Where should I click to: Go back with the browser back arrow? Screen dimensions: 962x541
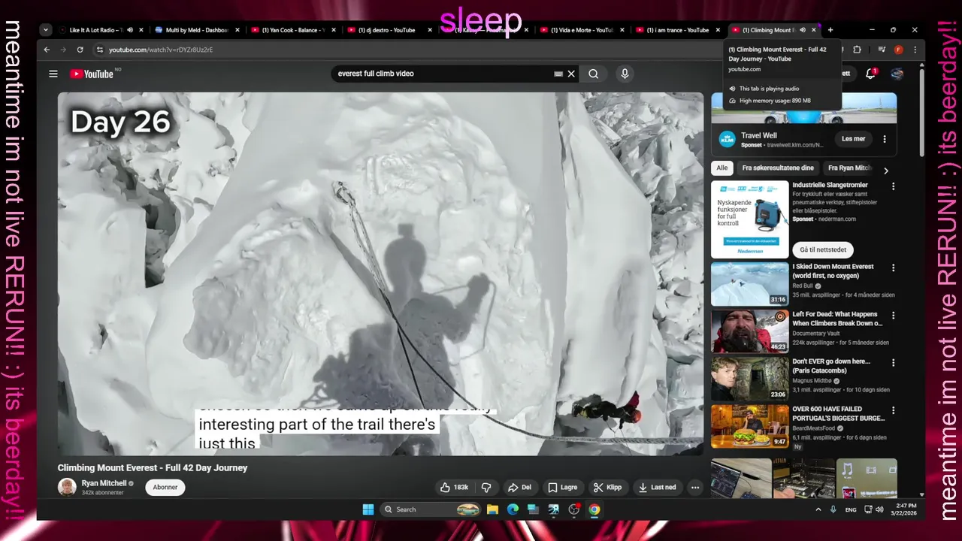[x=47, y=50]
